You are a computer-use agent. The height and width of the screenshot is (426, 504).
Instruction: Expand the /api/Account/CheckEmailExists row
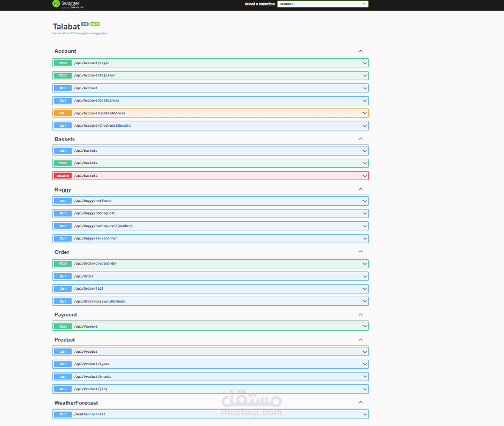(x=214, y=125)
